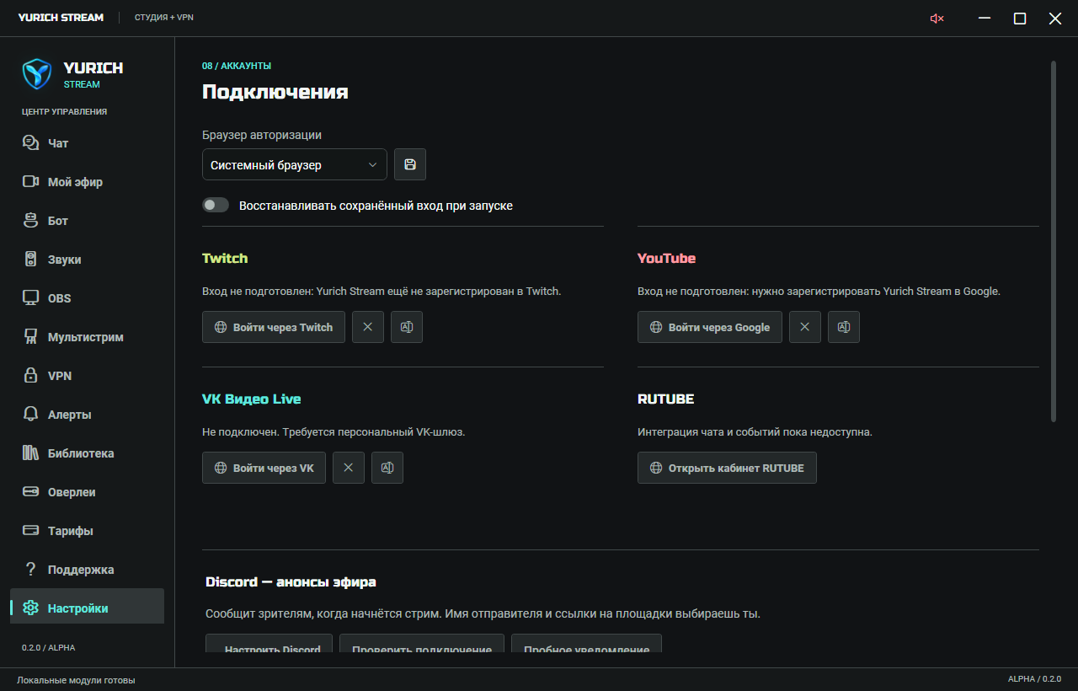The width and height of the screenshot is (1078, 691).
Task: Open the Тарифы sidebar item
Action: (x=87, y=531)
